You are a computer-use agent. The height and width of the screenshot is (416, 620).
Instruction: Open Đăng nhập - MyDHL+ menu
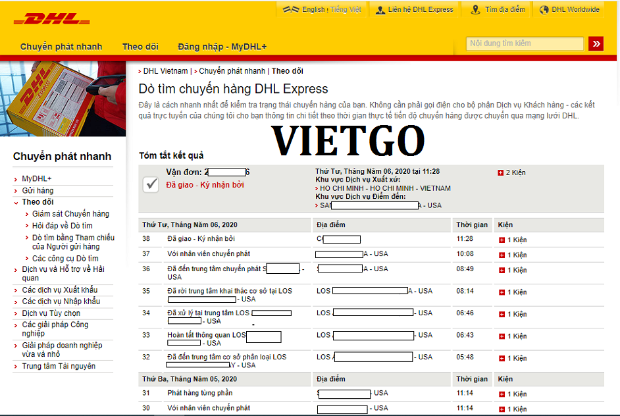click(x=222, y=47)
